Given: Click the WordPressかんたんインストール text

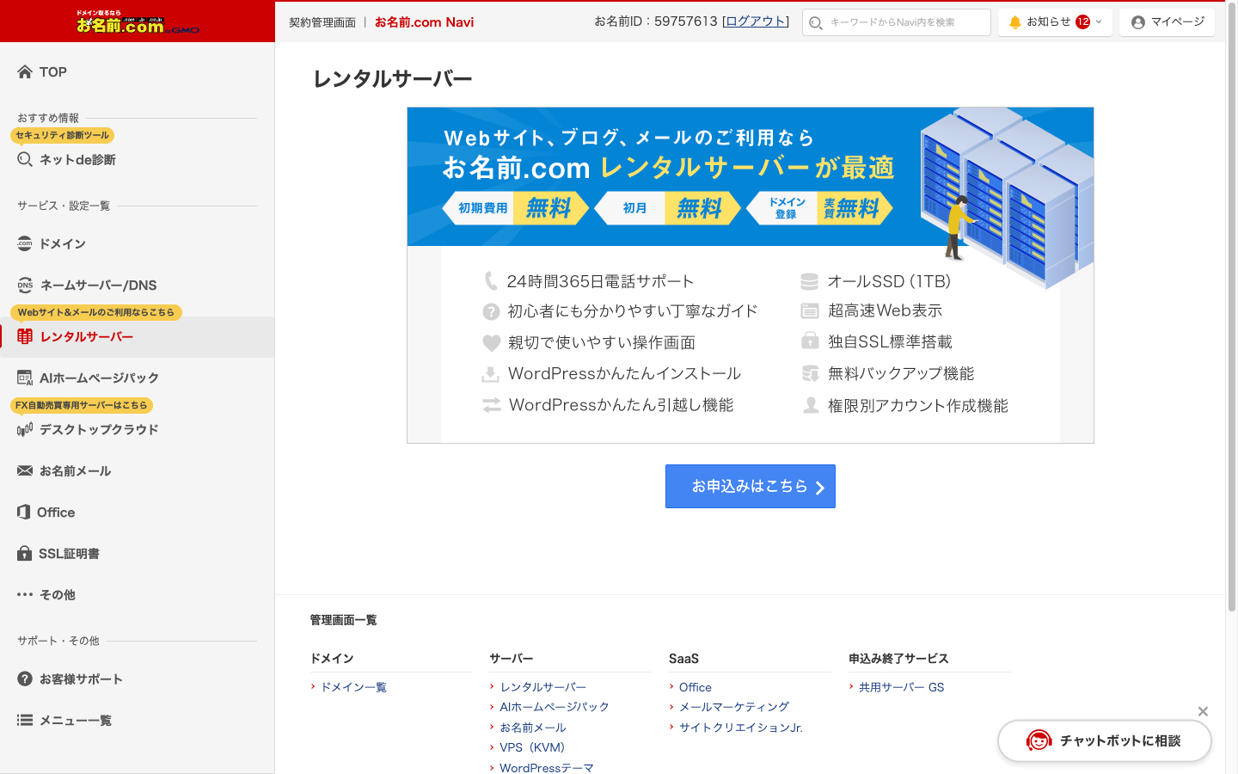Looking at the screenshot, I should click(x=624, y=373).
